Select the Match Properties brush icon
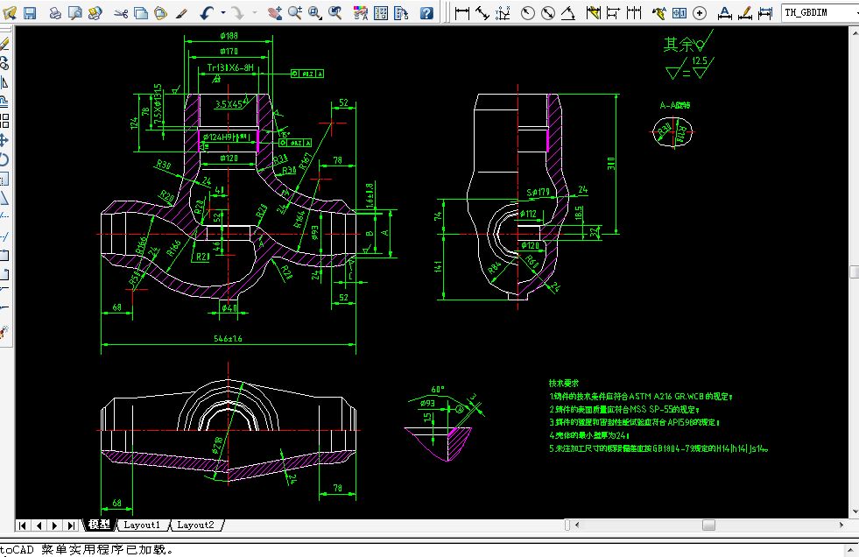Image resolution: width=859 pixels, height=557 pixels. tap(181, 13)
